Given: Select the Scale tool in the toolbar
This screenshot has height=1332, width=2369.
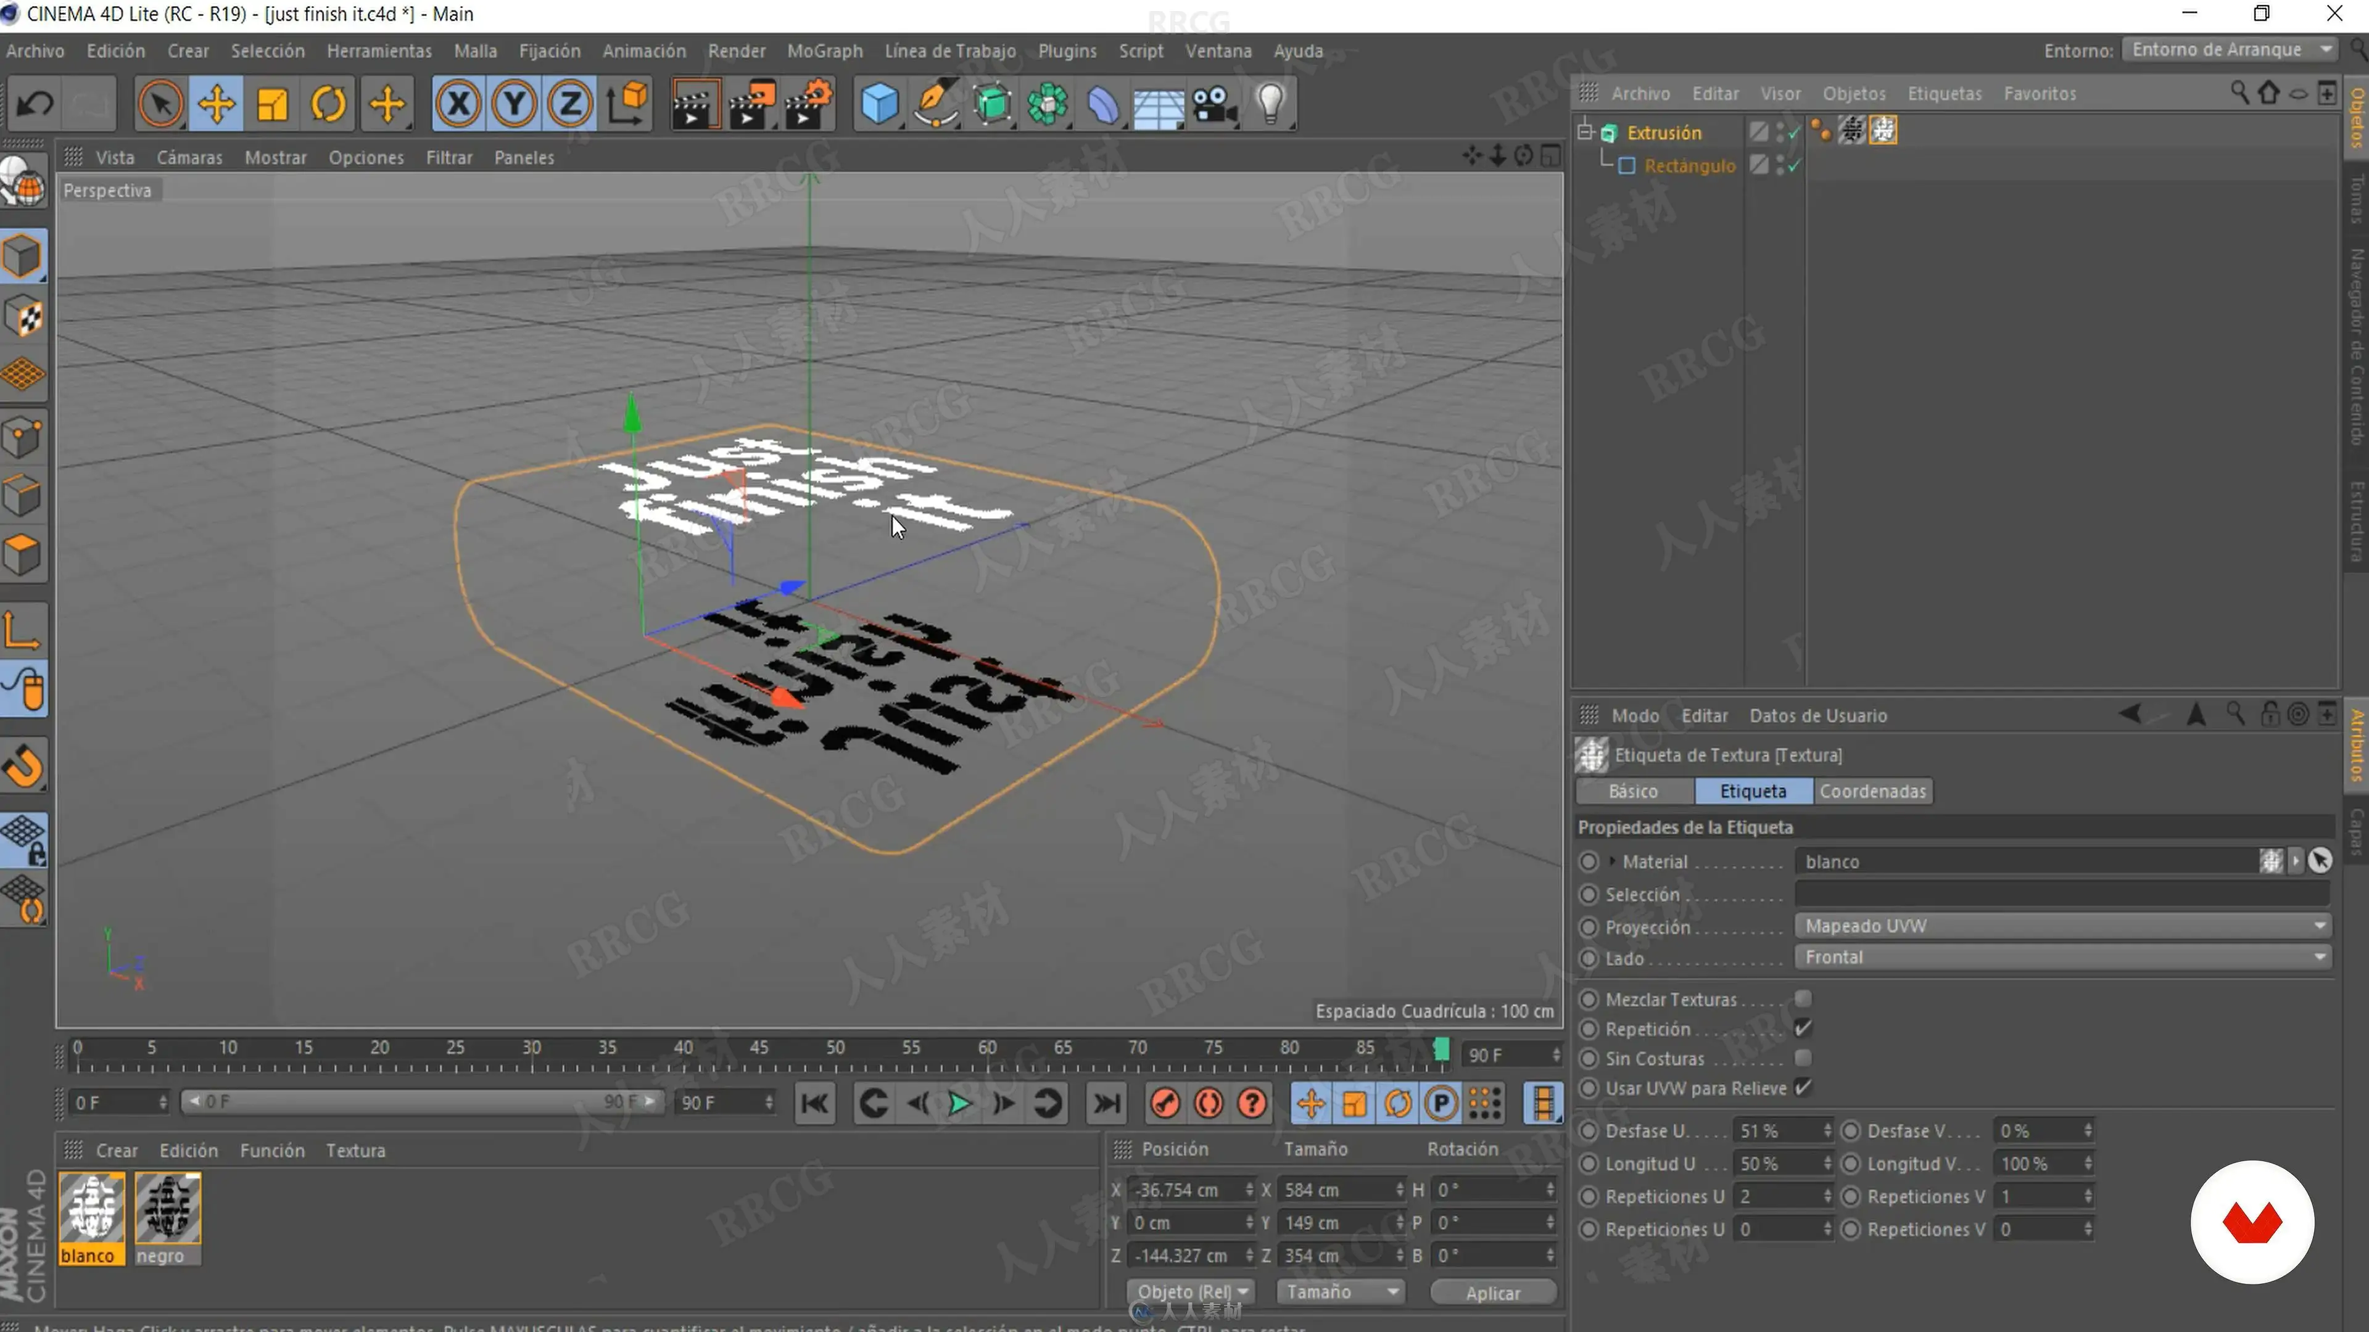Looking at the screenshot, I should click(x=272, y=104).
